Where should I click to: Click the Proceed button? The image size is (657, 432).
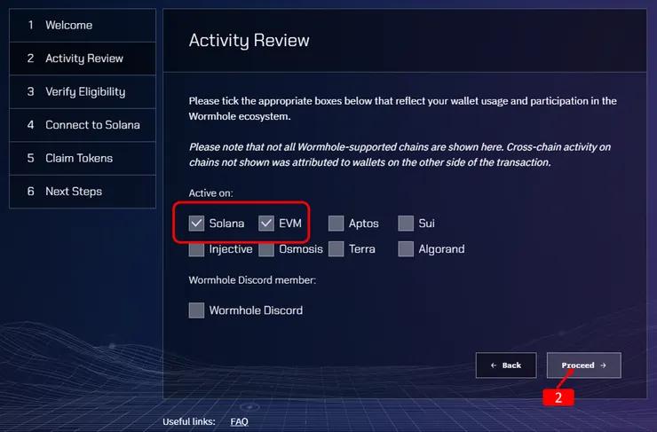(583, 365)
